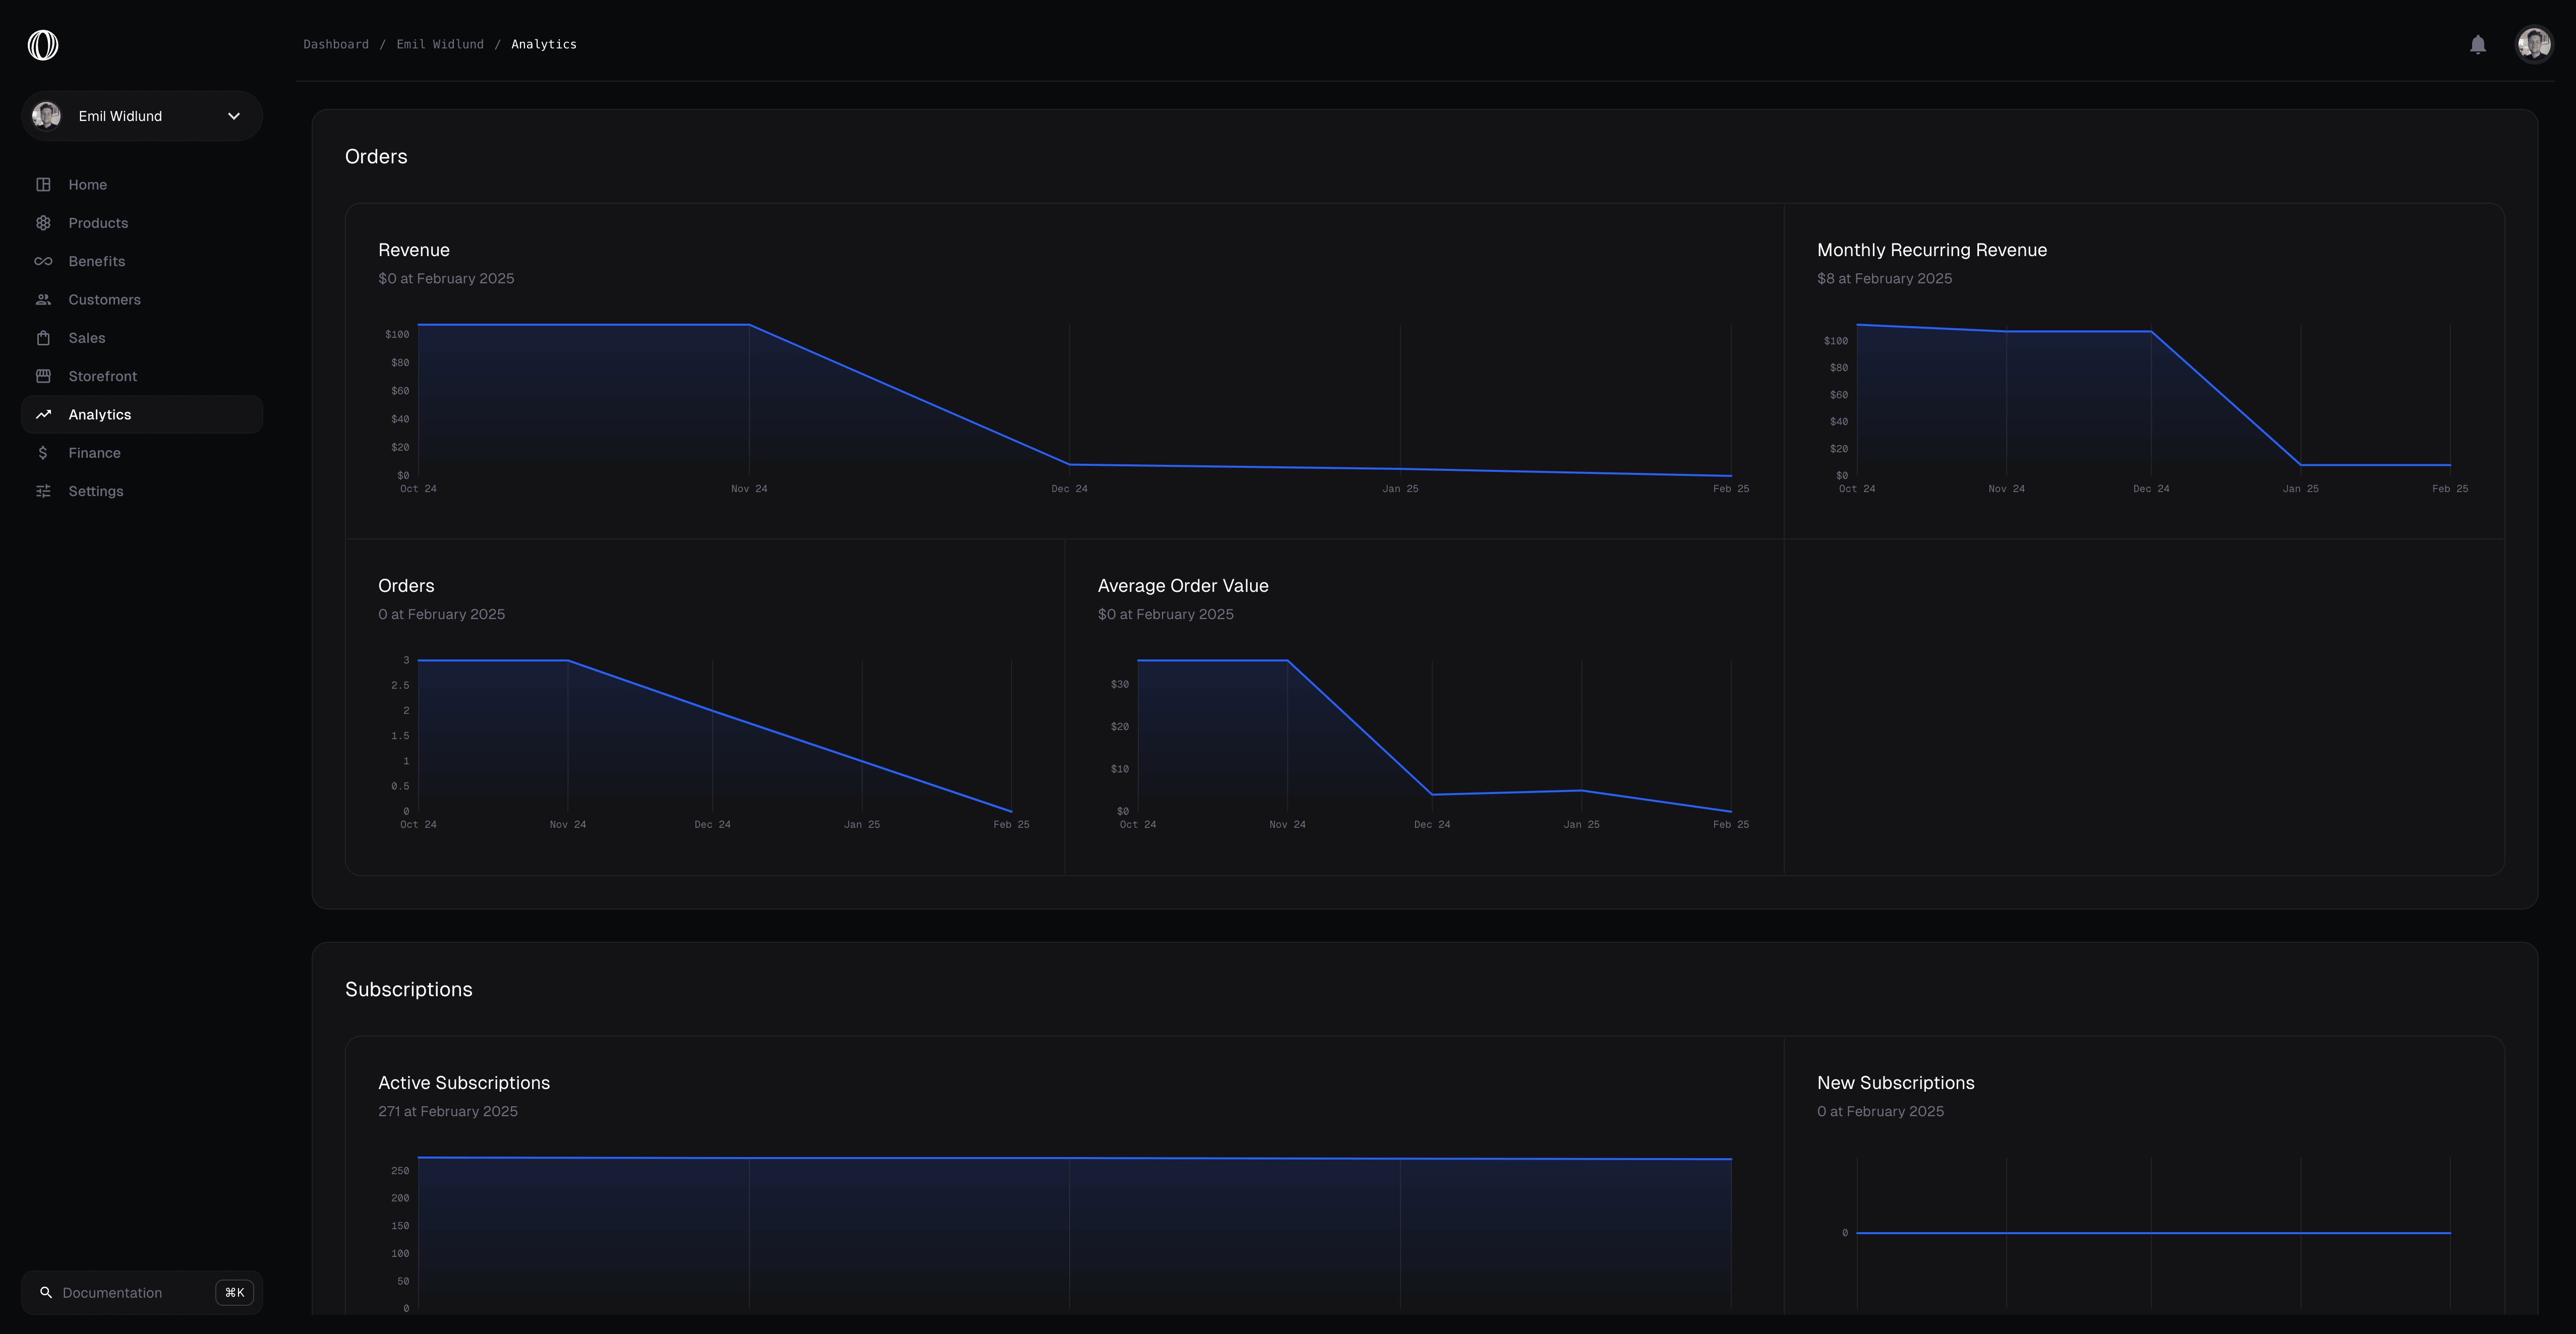The width and height of the screenshot is (2576, 1334).
Task: Click the Customers people icon
Action: click(x=43, y=300)
